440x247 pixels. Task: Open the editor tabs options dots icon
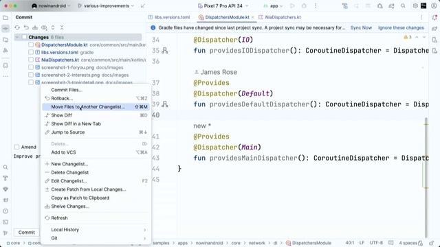(421, 17)
